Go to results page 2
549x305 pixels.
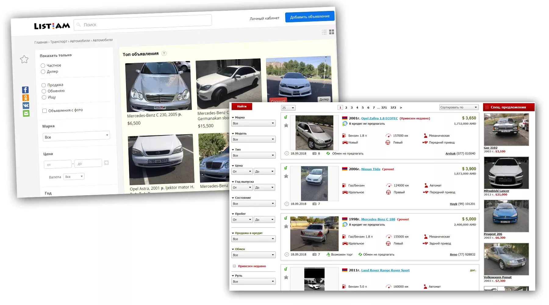click(346, 107)
